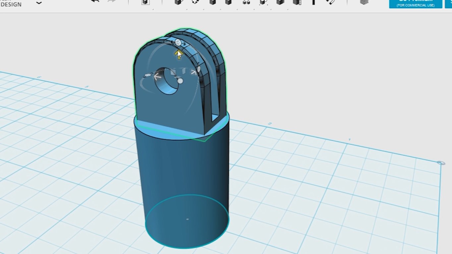Click the right-side rotation handle on manipulator
This screenshot has width=452, height=254.
(199, 69)
